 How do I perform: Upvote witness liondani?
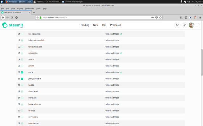pos(22,98)
